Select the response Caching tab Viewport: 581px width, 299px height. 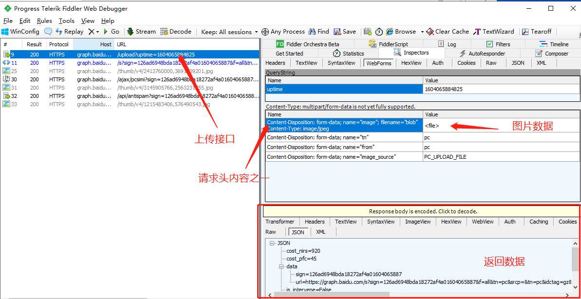pos(539,222)
